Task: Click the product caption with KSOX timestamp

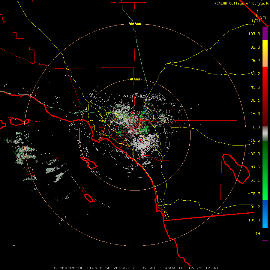Action: click(136, 268)
